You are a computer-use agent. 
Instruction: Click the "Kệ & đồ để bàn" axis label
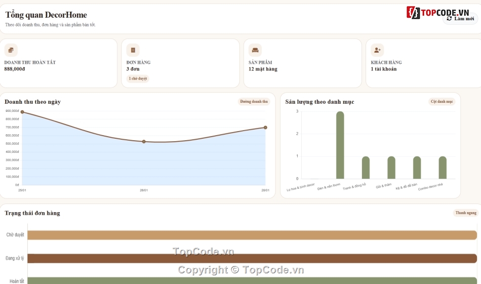click(407, 186)
